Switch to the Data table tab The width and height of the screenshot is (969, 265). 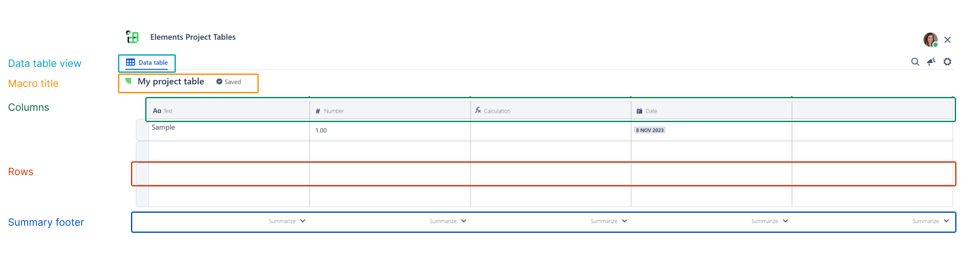pyautogui.click(x=147, y=62)
